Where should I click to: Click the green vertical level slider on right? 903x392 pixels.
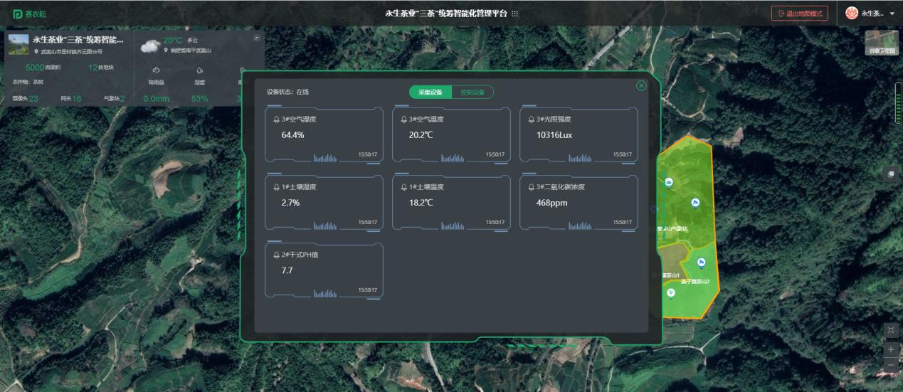tap(898, 103)
